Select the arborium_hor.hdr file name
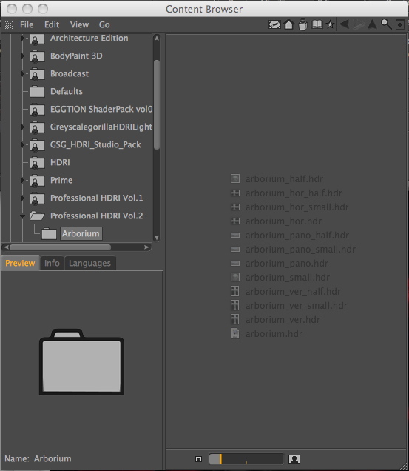 (283, 221)
